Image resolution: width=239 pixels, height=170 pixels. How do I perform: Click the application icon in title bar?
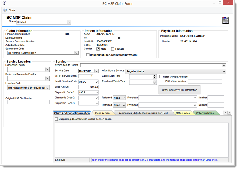point(5,3)
